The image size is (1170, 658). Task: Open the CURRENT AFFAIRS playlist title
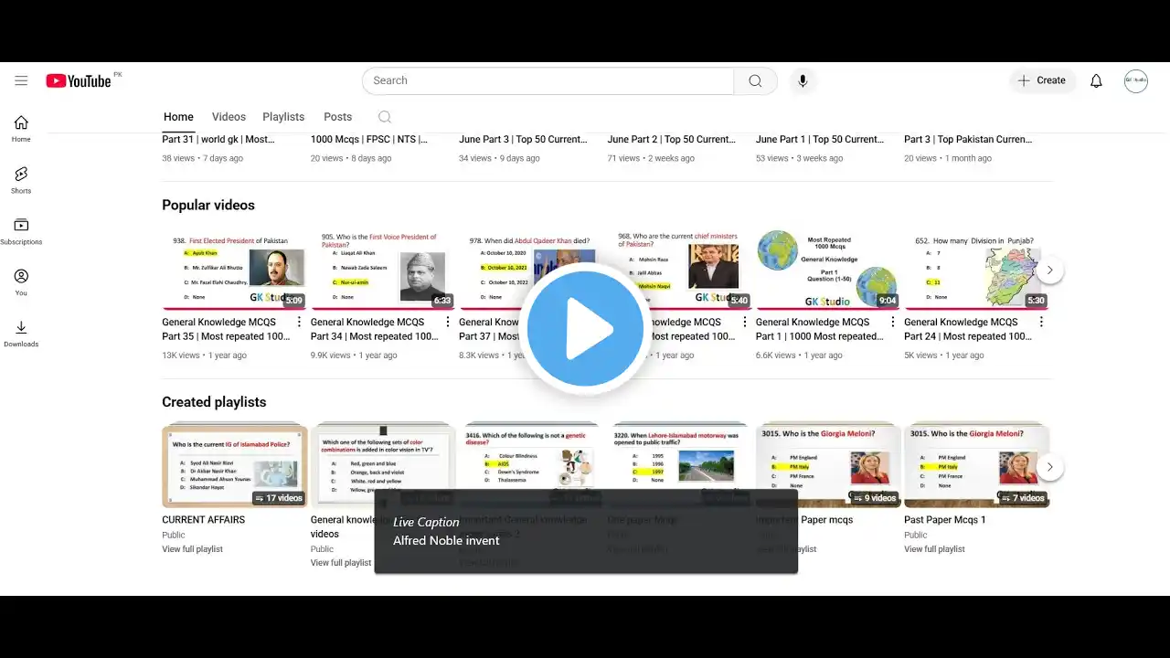(203, 520)
